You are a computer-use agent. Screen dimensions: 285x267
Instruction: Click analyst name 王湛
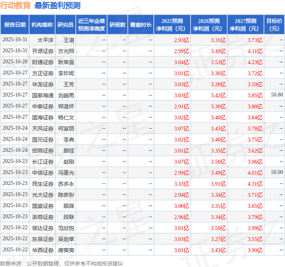(x=69, y=40)
